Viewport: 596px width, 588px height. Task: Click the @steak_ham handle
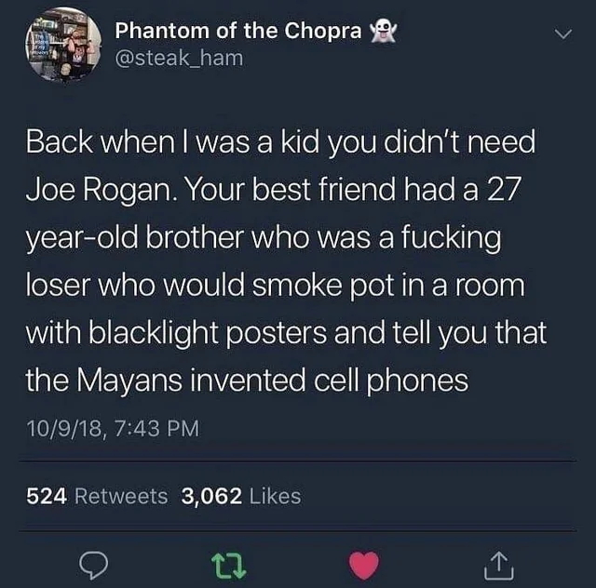(179, 58)
